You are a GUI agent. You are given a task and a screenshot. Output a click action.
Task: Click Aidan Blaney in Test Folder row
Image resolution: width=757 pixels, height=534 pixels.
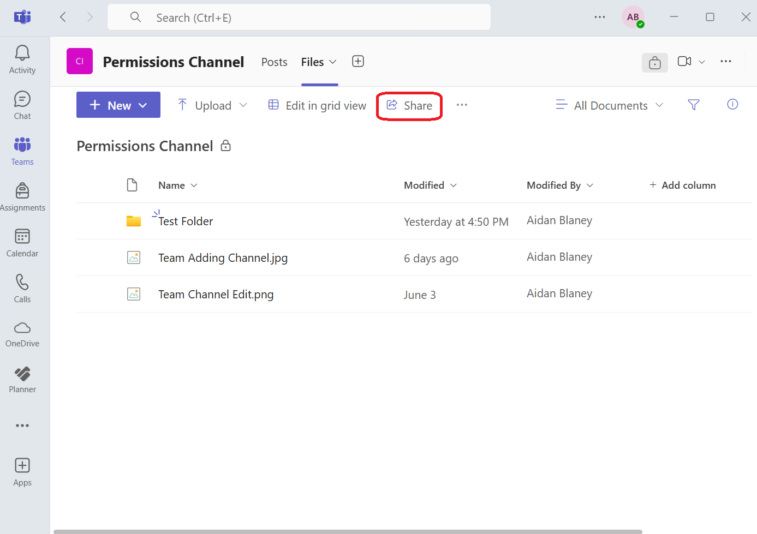pos(559,220)
